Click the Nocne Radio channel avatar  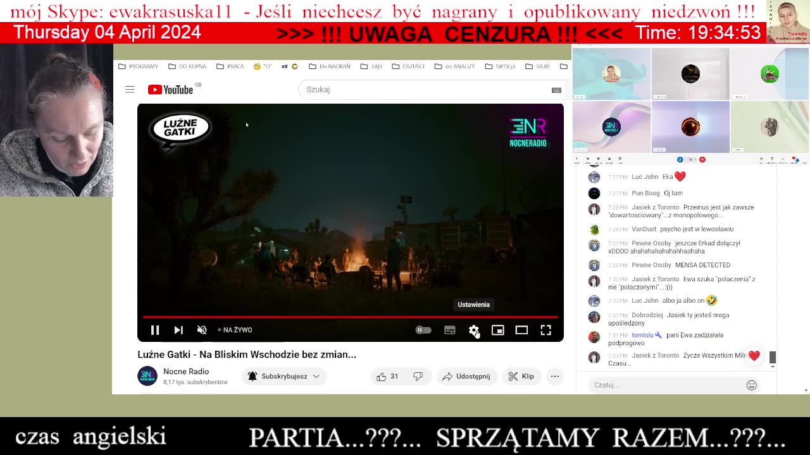[147, 376]
